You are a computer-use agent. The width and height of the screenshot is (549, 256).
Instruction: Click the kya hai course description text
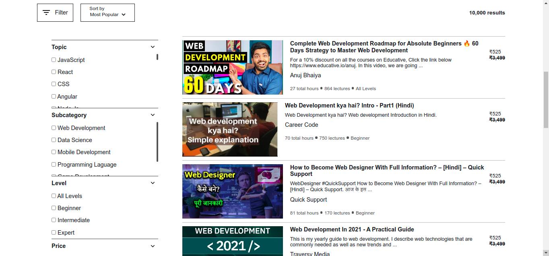point(361,115)
